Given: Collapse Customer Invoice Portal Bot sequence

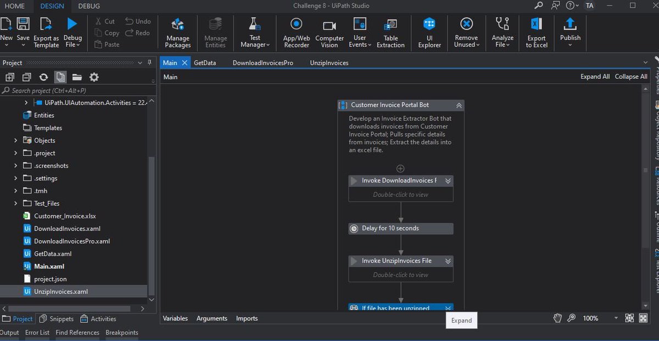Looking at the screenshot, I should pyautogui.click(x=459, y=105).
